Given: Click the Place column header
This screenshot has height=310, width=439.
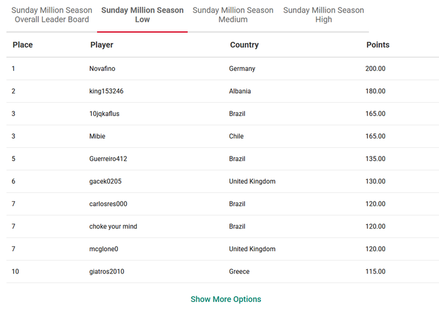Looking at the screenshot, I should [23, 45].
